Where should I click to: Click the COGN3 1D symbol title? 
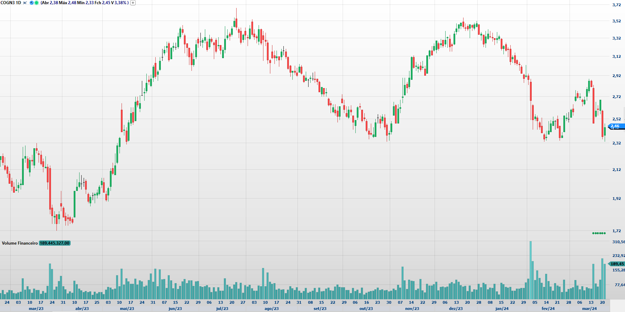tap(11, 3)
